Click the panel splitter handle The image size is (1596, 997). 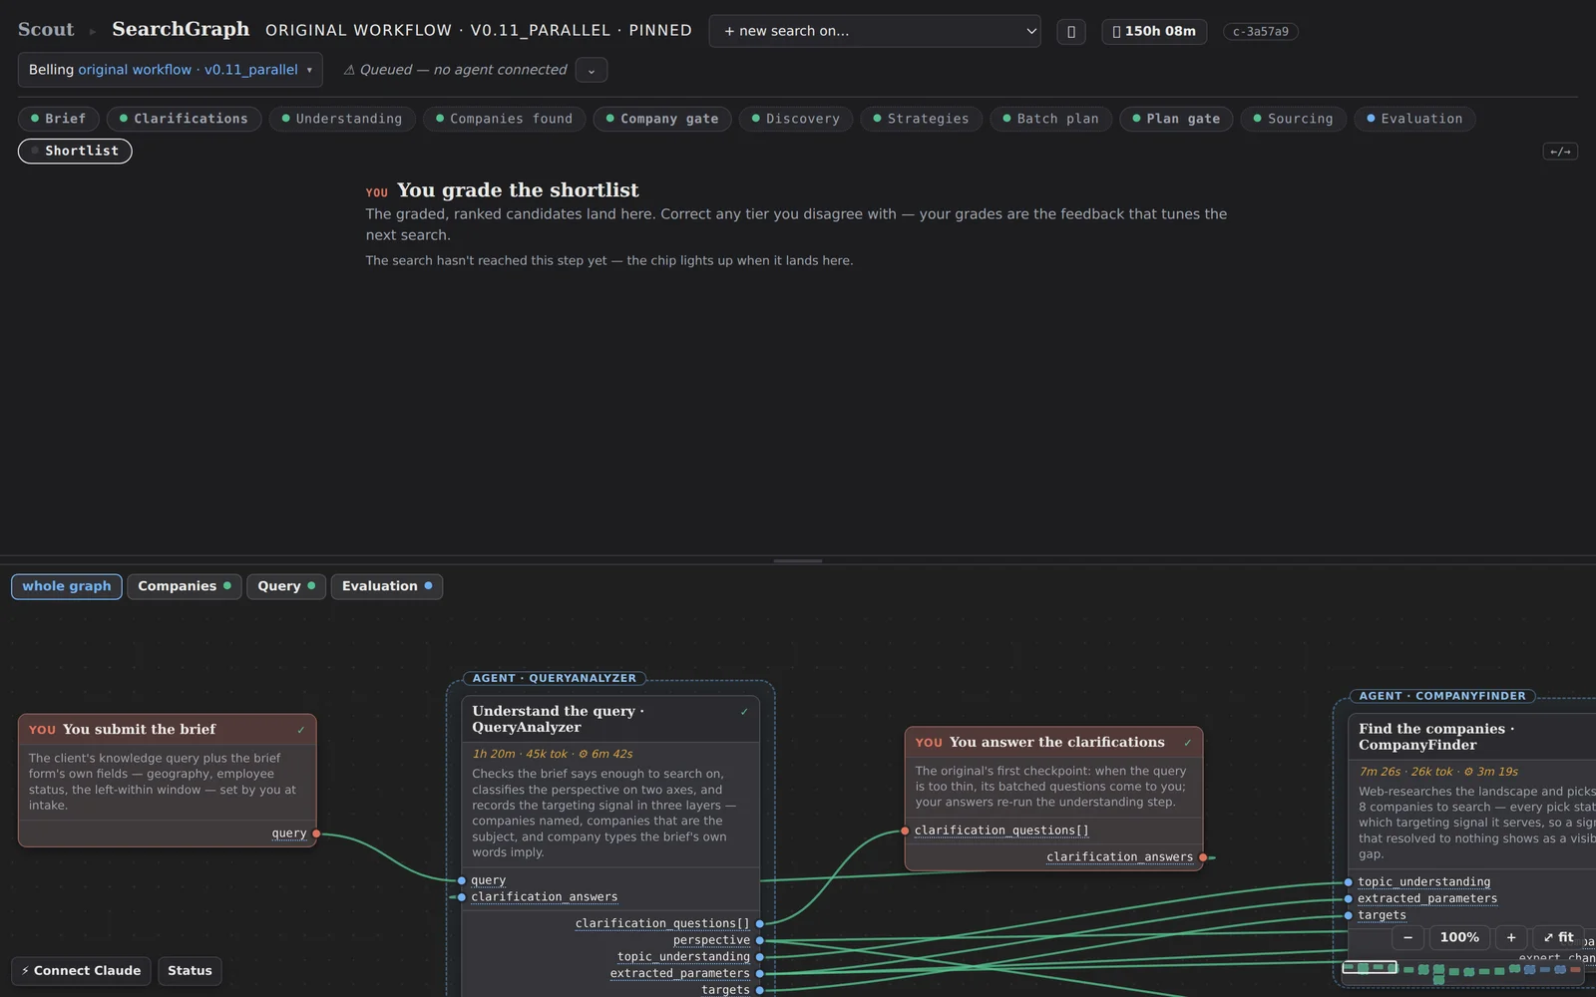(798, 561)
